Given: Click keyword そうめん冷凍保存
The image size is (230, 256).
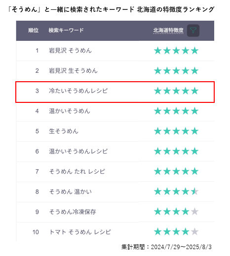Looking at the screenshot, I should [73, 212].
